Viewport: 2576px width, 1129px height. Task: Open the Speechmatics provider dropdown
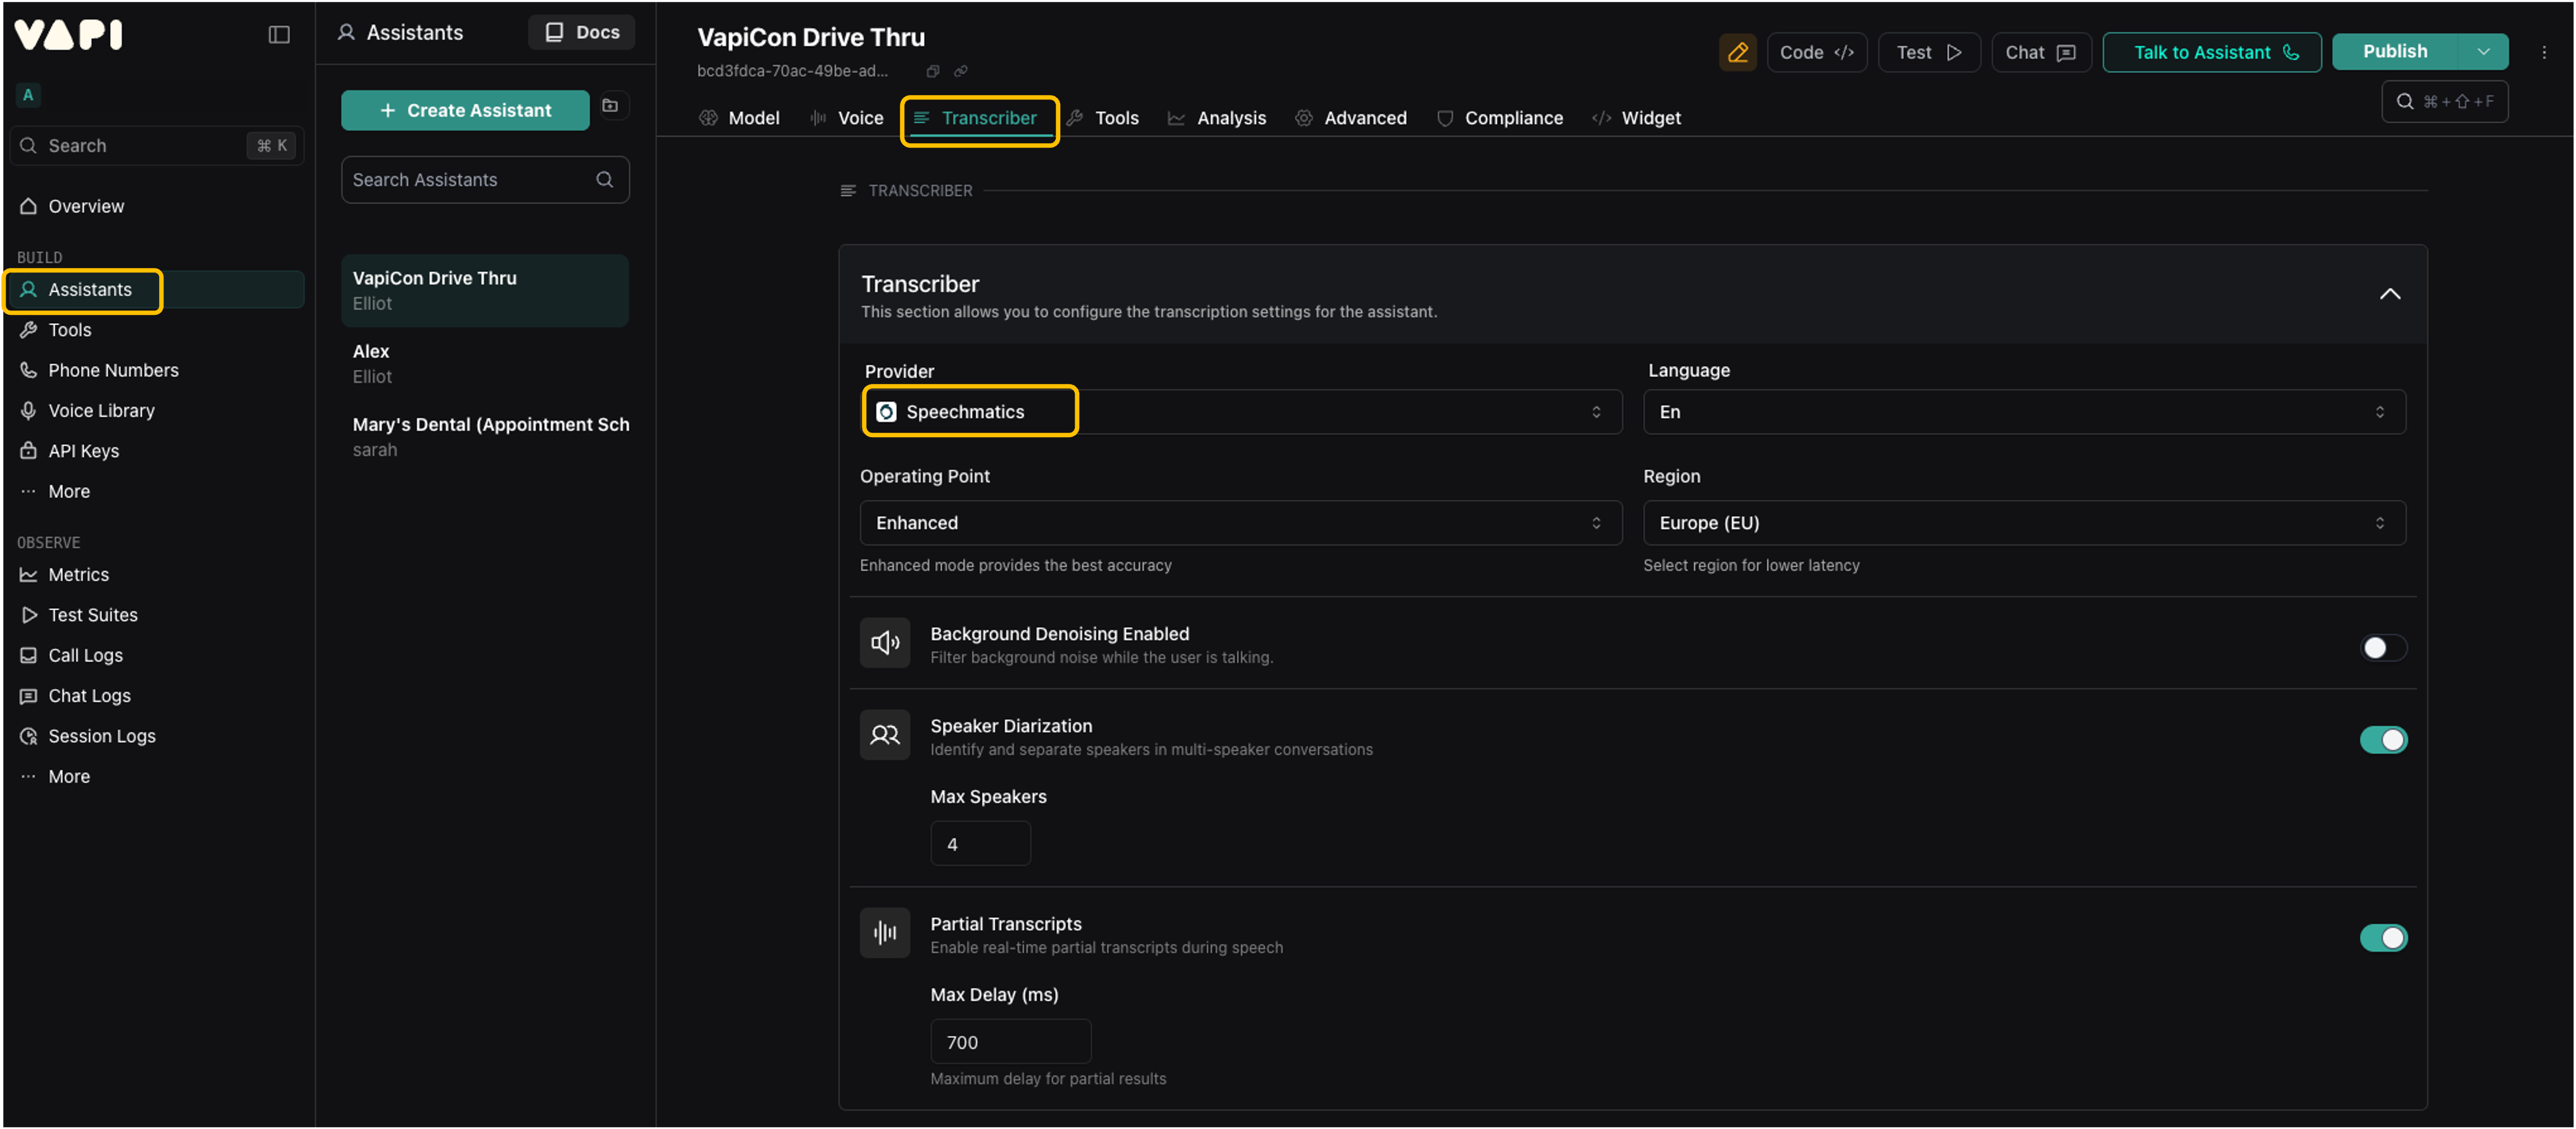1240,412
